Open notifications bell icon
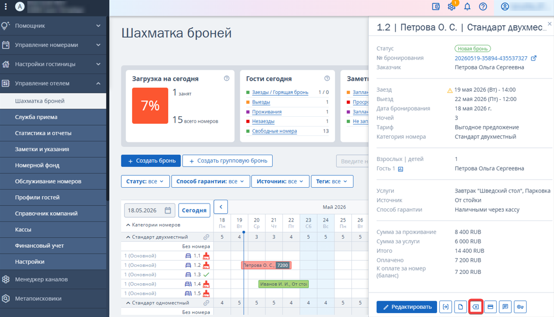The image size is (554, 317). point(467,7)
